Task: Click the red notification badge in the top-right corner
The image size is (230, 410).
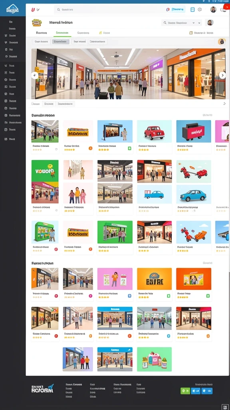Action: (227, 7)
